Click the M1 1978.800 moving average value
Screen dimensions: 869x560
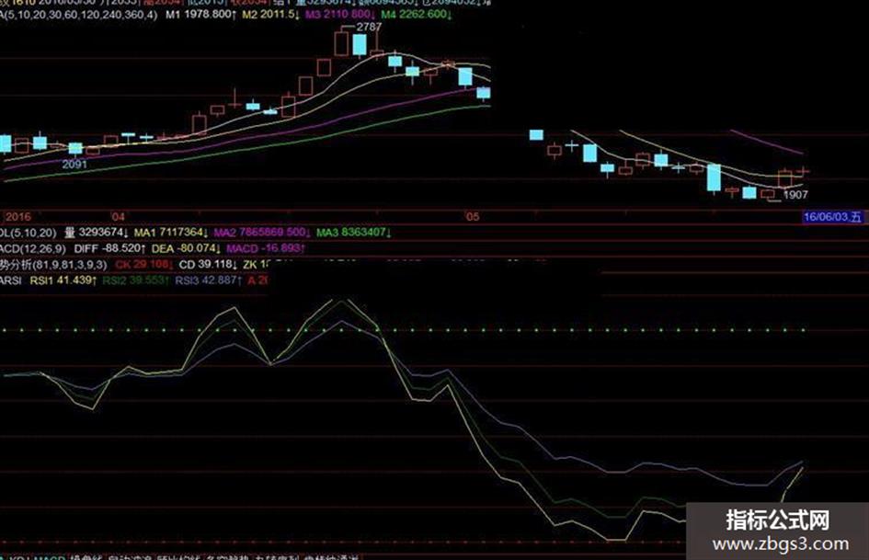coord(200,15)
